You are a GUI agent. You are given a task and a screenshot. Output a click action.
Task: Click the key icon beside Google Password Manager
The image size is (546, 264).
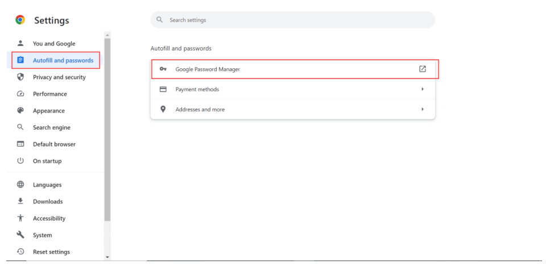pyautogui.click(x=163, y=69)
